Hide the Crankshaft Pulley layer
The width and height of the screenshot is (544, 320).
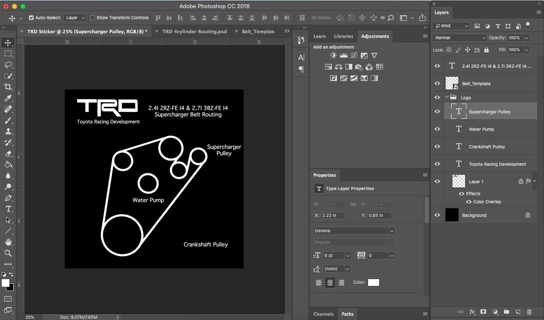point(437,147)
